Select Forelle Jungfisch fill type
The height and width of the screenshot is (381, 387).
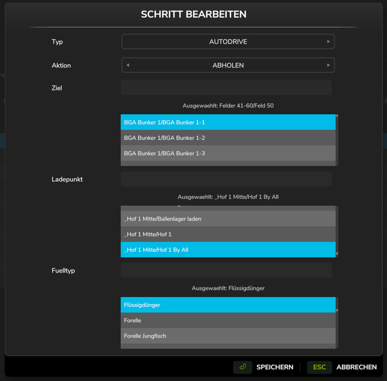228,336
